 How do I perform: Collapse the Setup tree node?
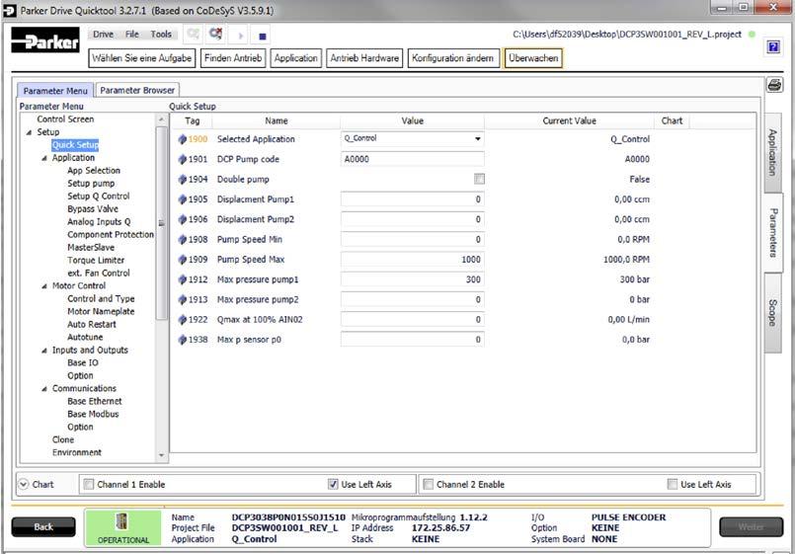coord(29,132)
